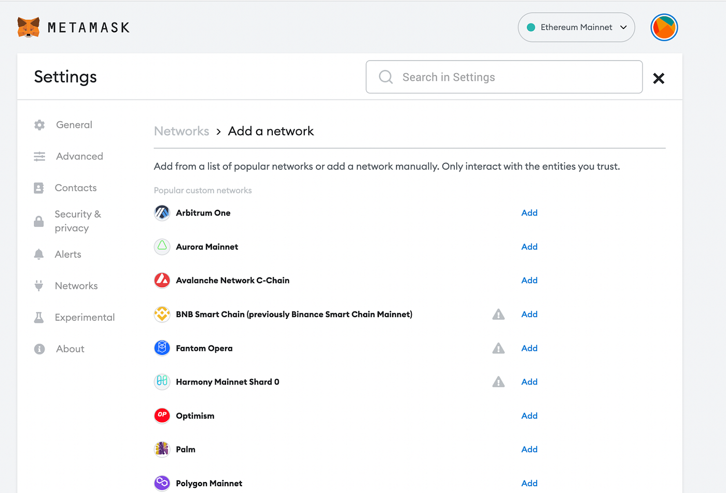This screenshot has height=493, width=726.
Task: Open the account avatar menu
Action: [x=664, y=27]
